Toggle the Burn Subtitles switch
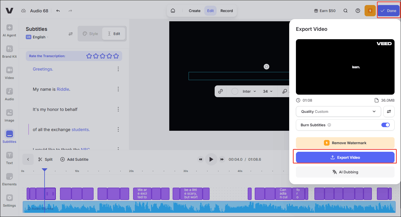This screenshot has width=401, height=217. tap(385, 125)
